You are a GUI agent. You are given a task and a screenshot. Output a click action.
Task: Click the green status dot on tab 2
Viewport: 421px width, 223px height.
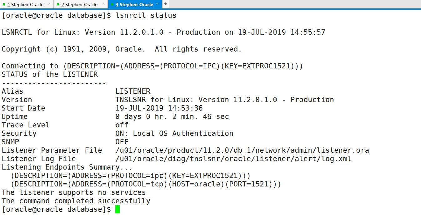click(x=58, y=4)
